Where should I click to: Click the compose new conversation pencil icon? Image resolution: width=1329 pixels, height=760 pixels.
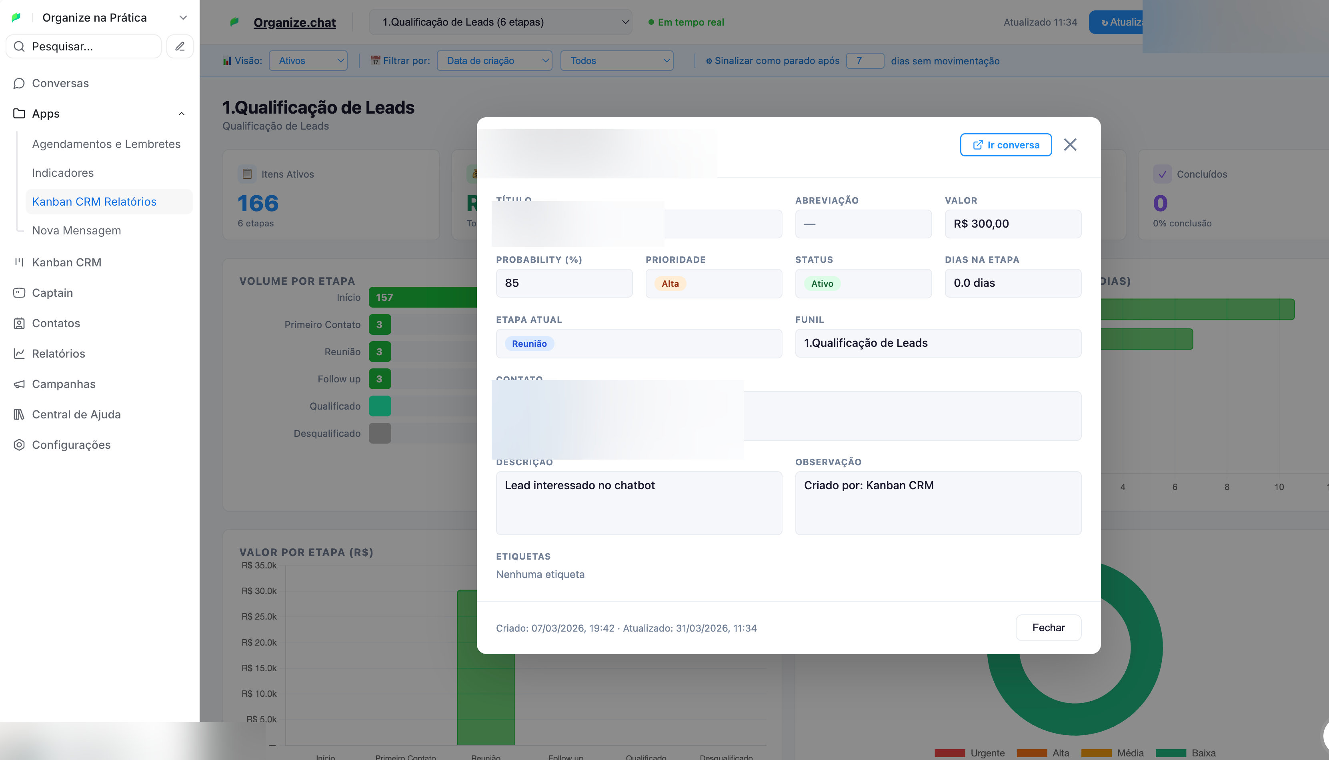pos(180,46)
